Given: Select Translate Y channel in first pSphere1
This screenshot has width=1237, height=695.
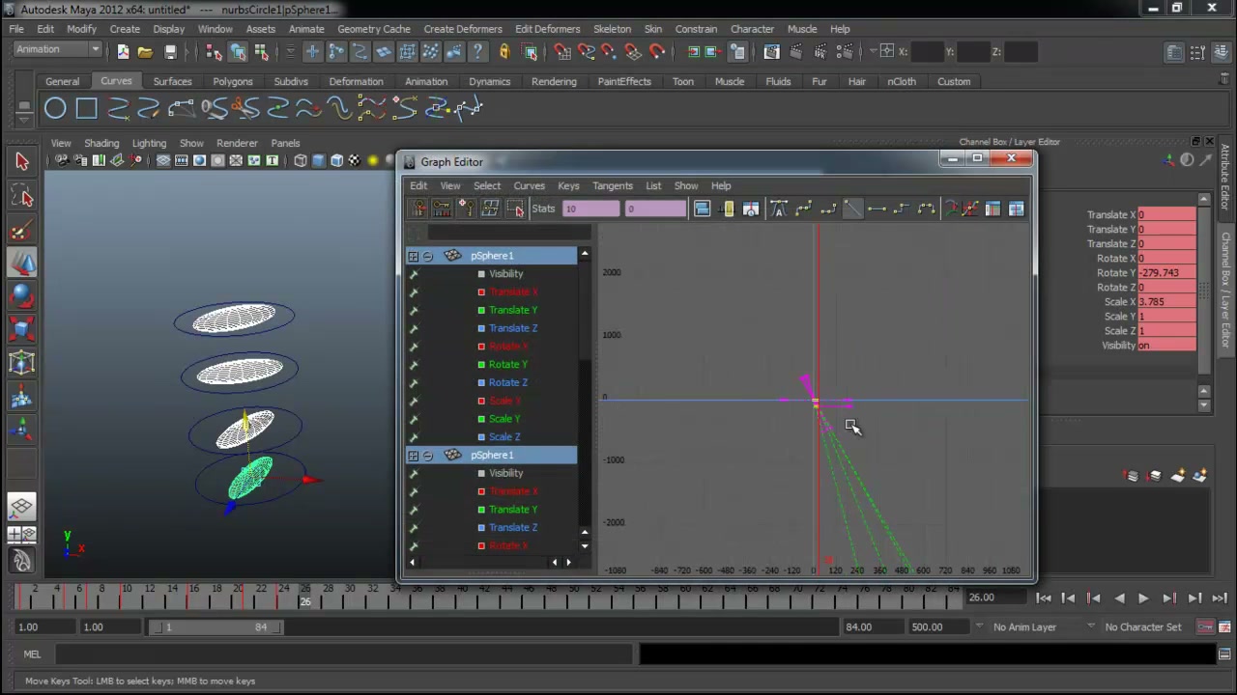Looking at the screenshot, I should click(x=513, y=310).
